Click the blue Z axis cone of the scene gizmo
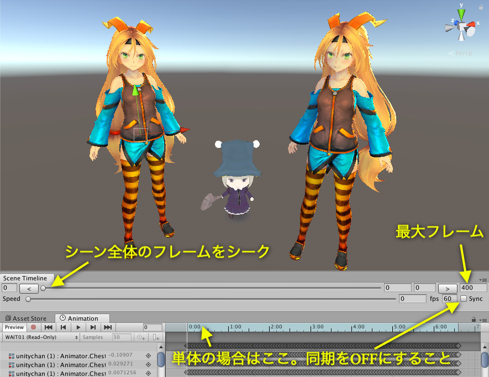Viewport: 489px width, 377px height. pos(456,23)
